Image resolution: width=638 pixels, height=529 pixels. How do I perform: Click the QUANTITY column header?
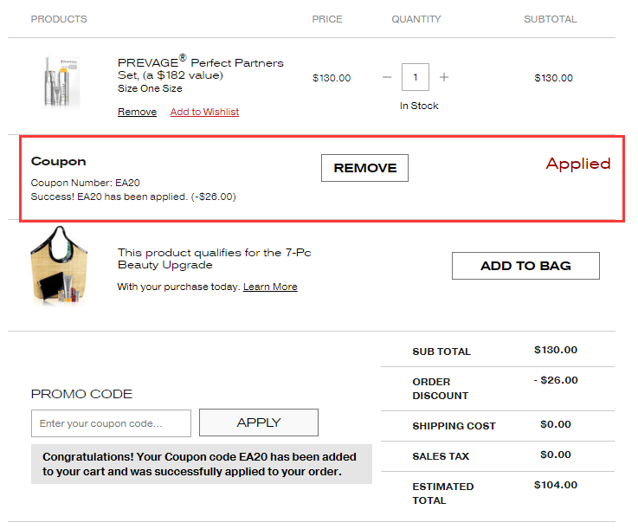[x=416, y=19]
